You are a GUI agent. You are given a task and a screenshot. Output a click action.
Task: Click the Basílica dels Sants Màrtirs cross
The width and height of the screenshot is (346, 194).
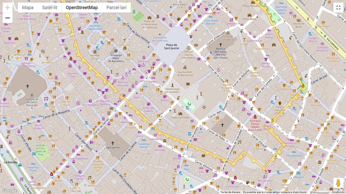pos(220,44)
